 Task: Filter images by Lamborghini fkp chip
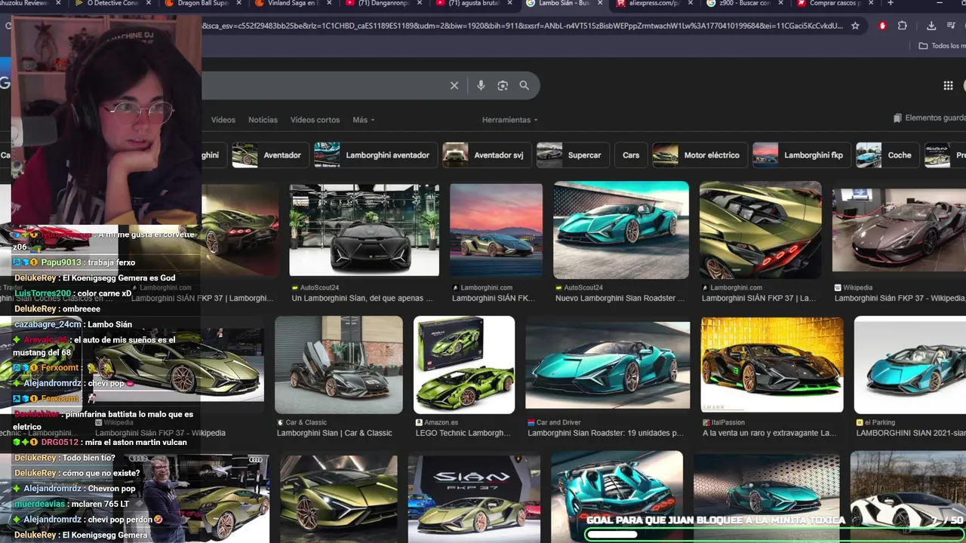[801, 155]
